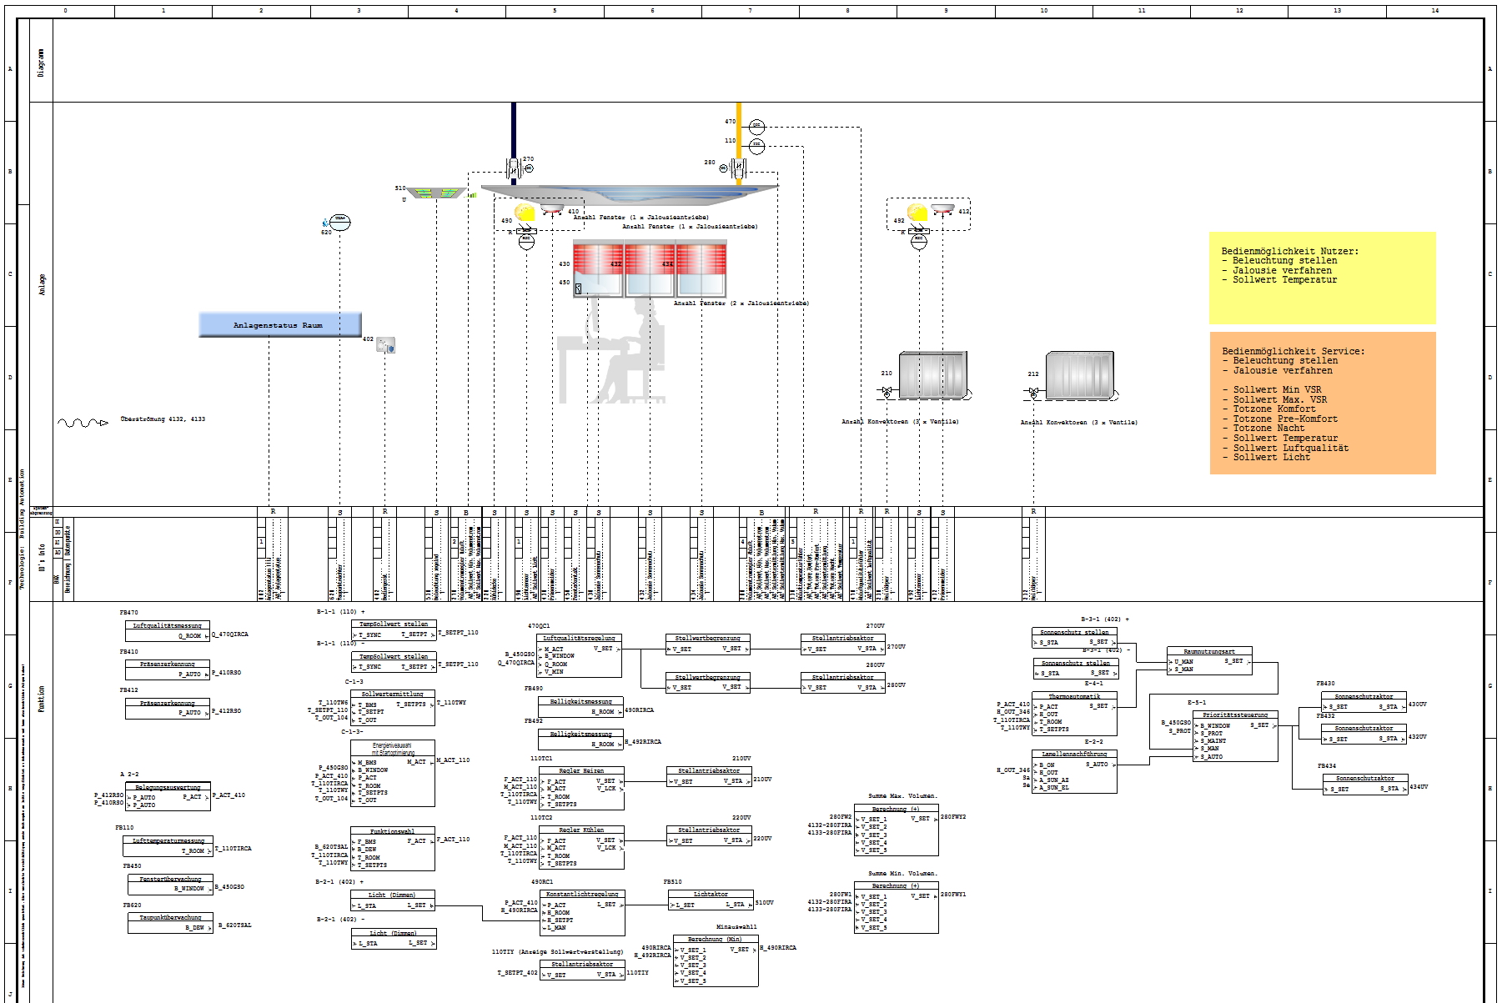Click the window blind labeled 434
The width and height of the screenshot is (1502, 1003).
coord(701,269)
